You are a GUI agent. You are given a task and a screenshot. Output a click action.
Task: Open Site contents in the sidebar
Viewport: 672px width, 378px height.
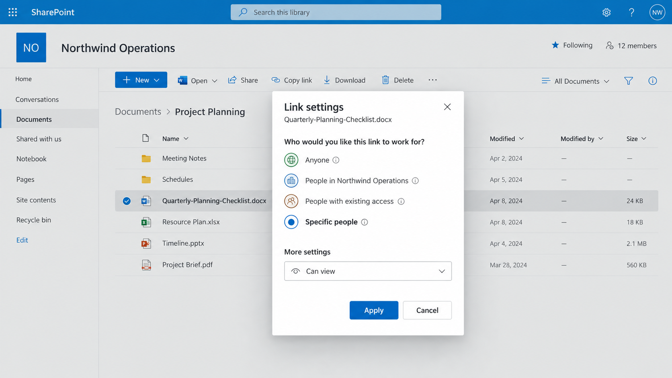(x=36, y=200)
